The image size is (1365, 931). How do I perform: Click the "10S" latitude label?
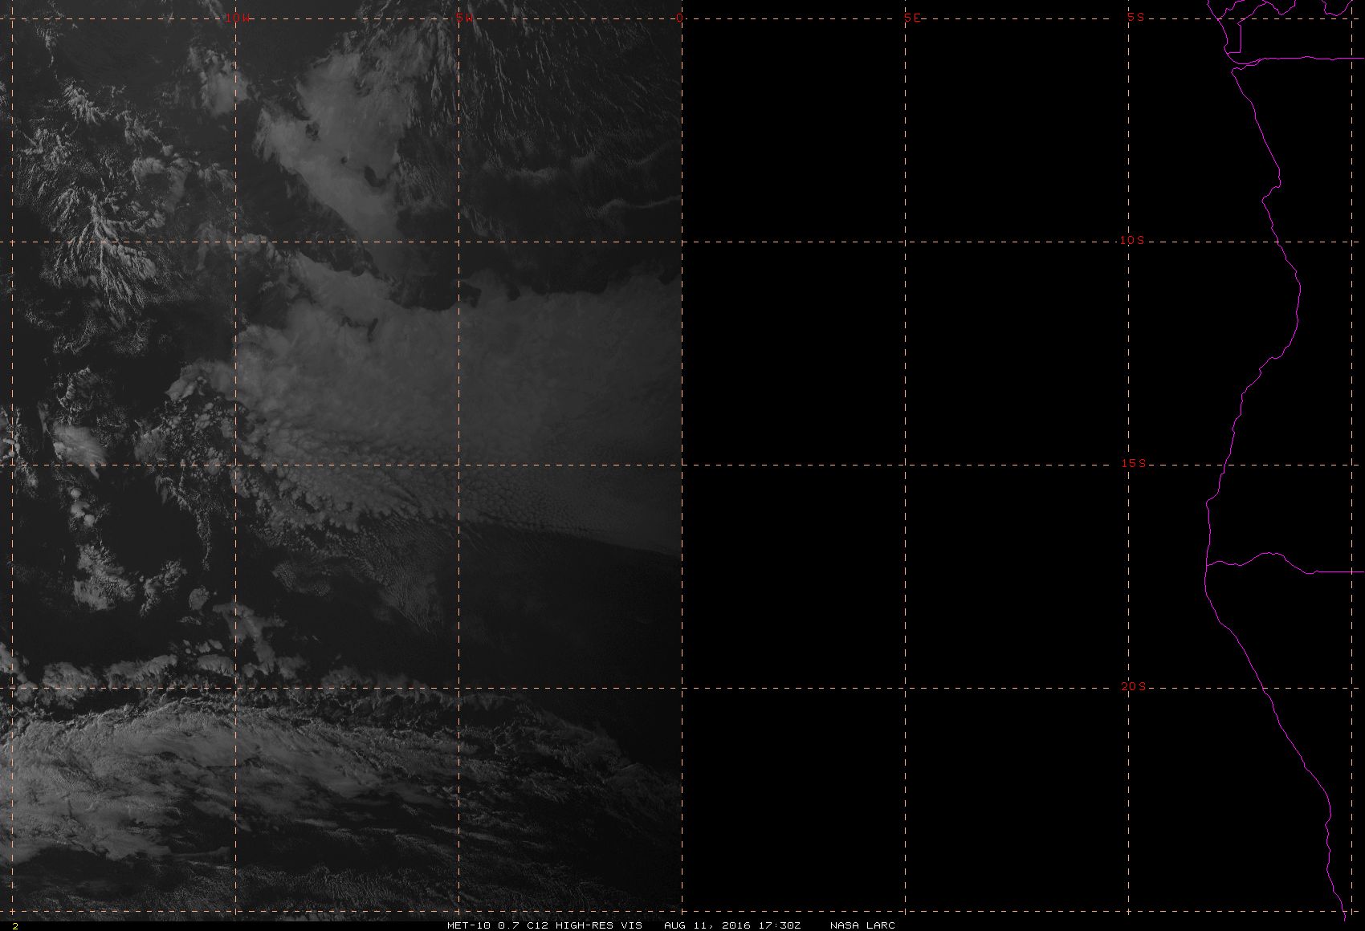coord(1132,240)
